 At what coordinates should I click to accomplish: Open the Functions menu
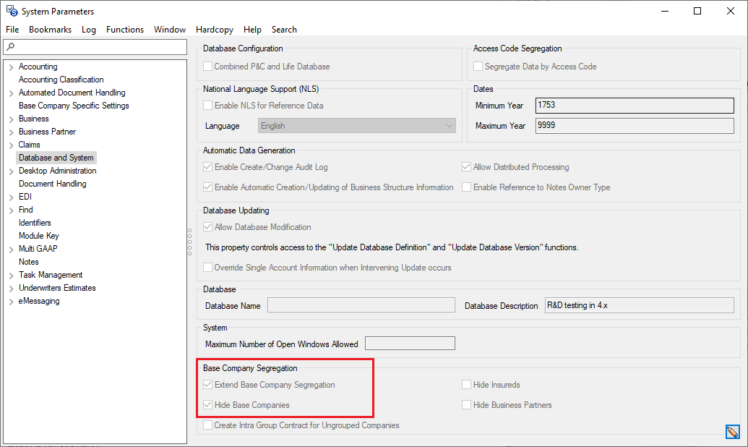(x=124, y=30)
